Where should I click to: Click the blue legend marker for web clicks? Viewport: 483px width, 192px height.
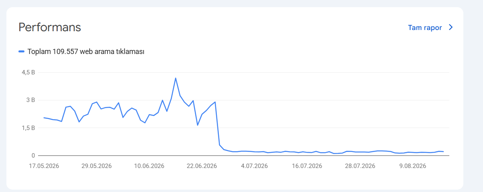coord(21,52)
